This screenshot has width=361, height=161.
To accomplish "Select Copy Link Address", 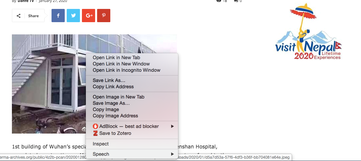I will (132, 87).
